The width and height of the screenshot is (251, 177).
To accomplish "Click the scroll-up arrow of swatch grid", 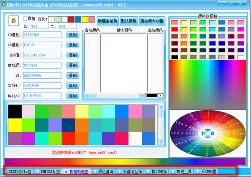I will pos(161,106).
